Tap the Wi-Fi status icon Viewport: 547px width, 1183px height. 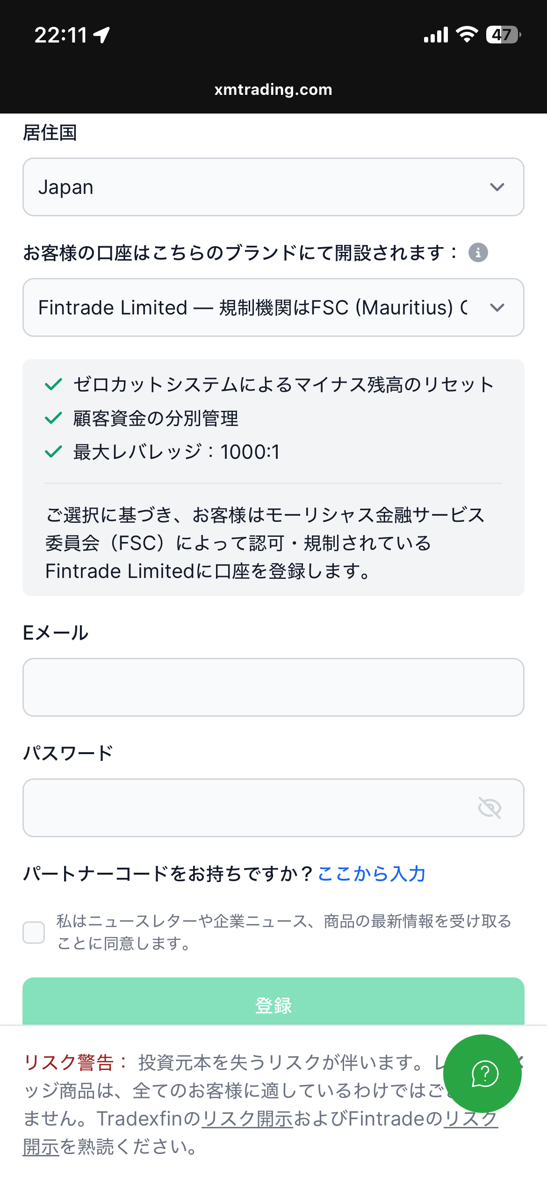click(467, 35)
